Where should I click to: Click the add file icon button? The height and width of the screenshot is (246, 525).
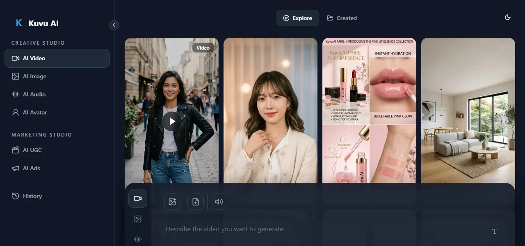pyautogui.click(x=196, y=202)
